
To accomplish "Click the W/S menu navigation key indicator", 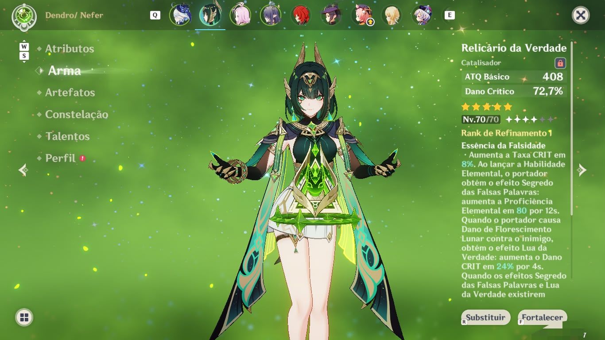I will (24, 51).
